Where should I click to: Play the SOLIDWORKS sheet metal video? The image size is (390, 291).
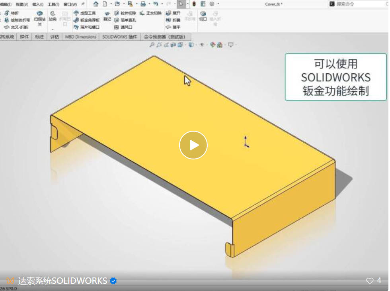coord(193,145)
